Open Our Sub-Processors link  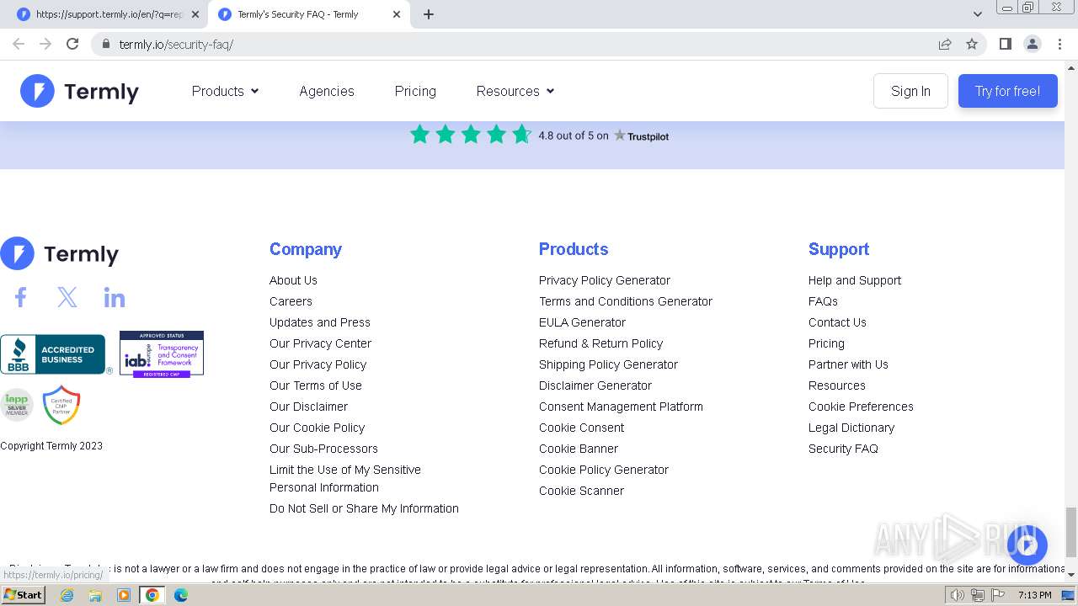(x=323, y=449)
